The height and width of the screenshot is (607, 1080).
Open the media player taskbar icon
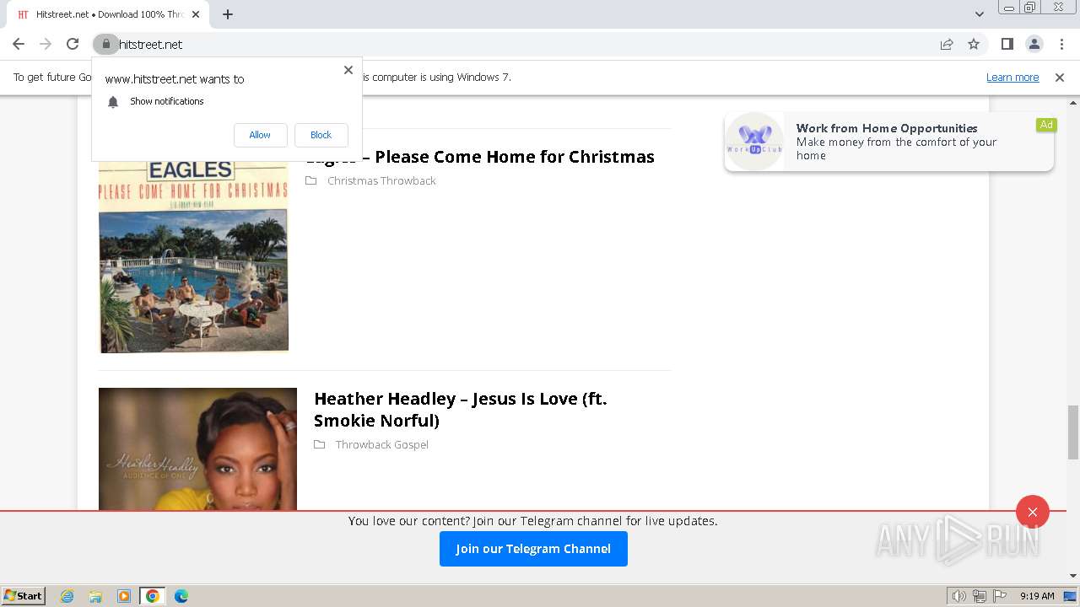coord(124,596)
